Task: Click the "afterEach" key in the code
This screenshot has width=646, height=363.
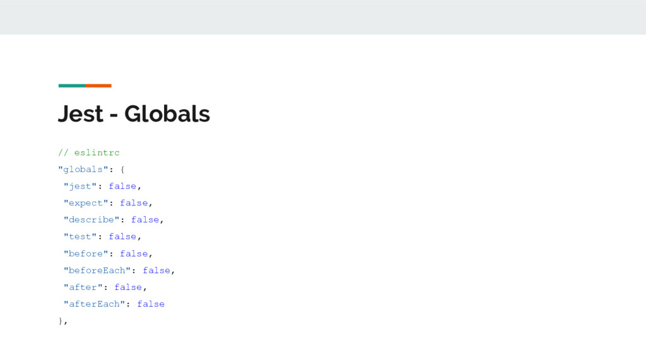Action: tap(94, 304)
